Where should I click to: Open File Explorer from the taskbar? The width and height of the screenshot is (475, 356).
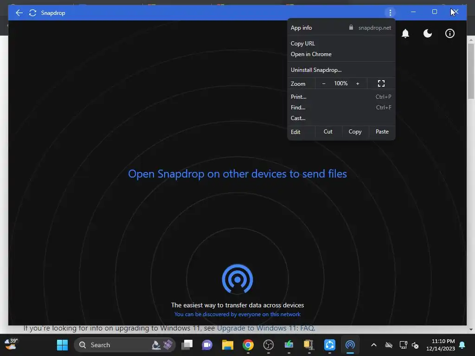(227, 345)
